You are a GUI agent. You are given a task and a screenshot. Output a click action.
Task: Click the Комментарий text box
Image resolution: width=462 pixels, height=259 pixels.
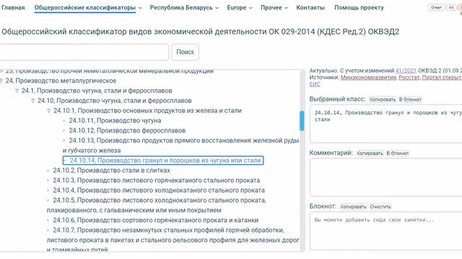[x=386, y=178]
